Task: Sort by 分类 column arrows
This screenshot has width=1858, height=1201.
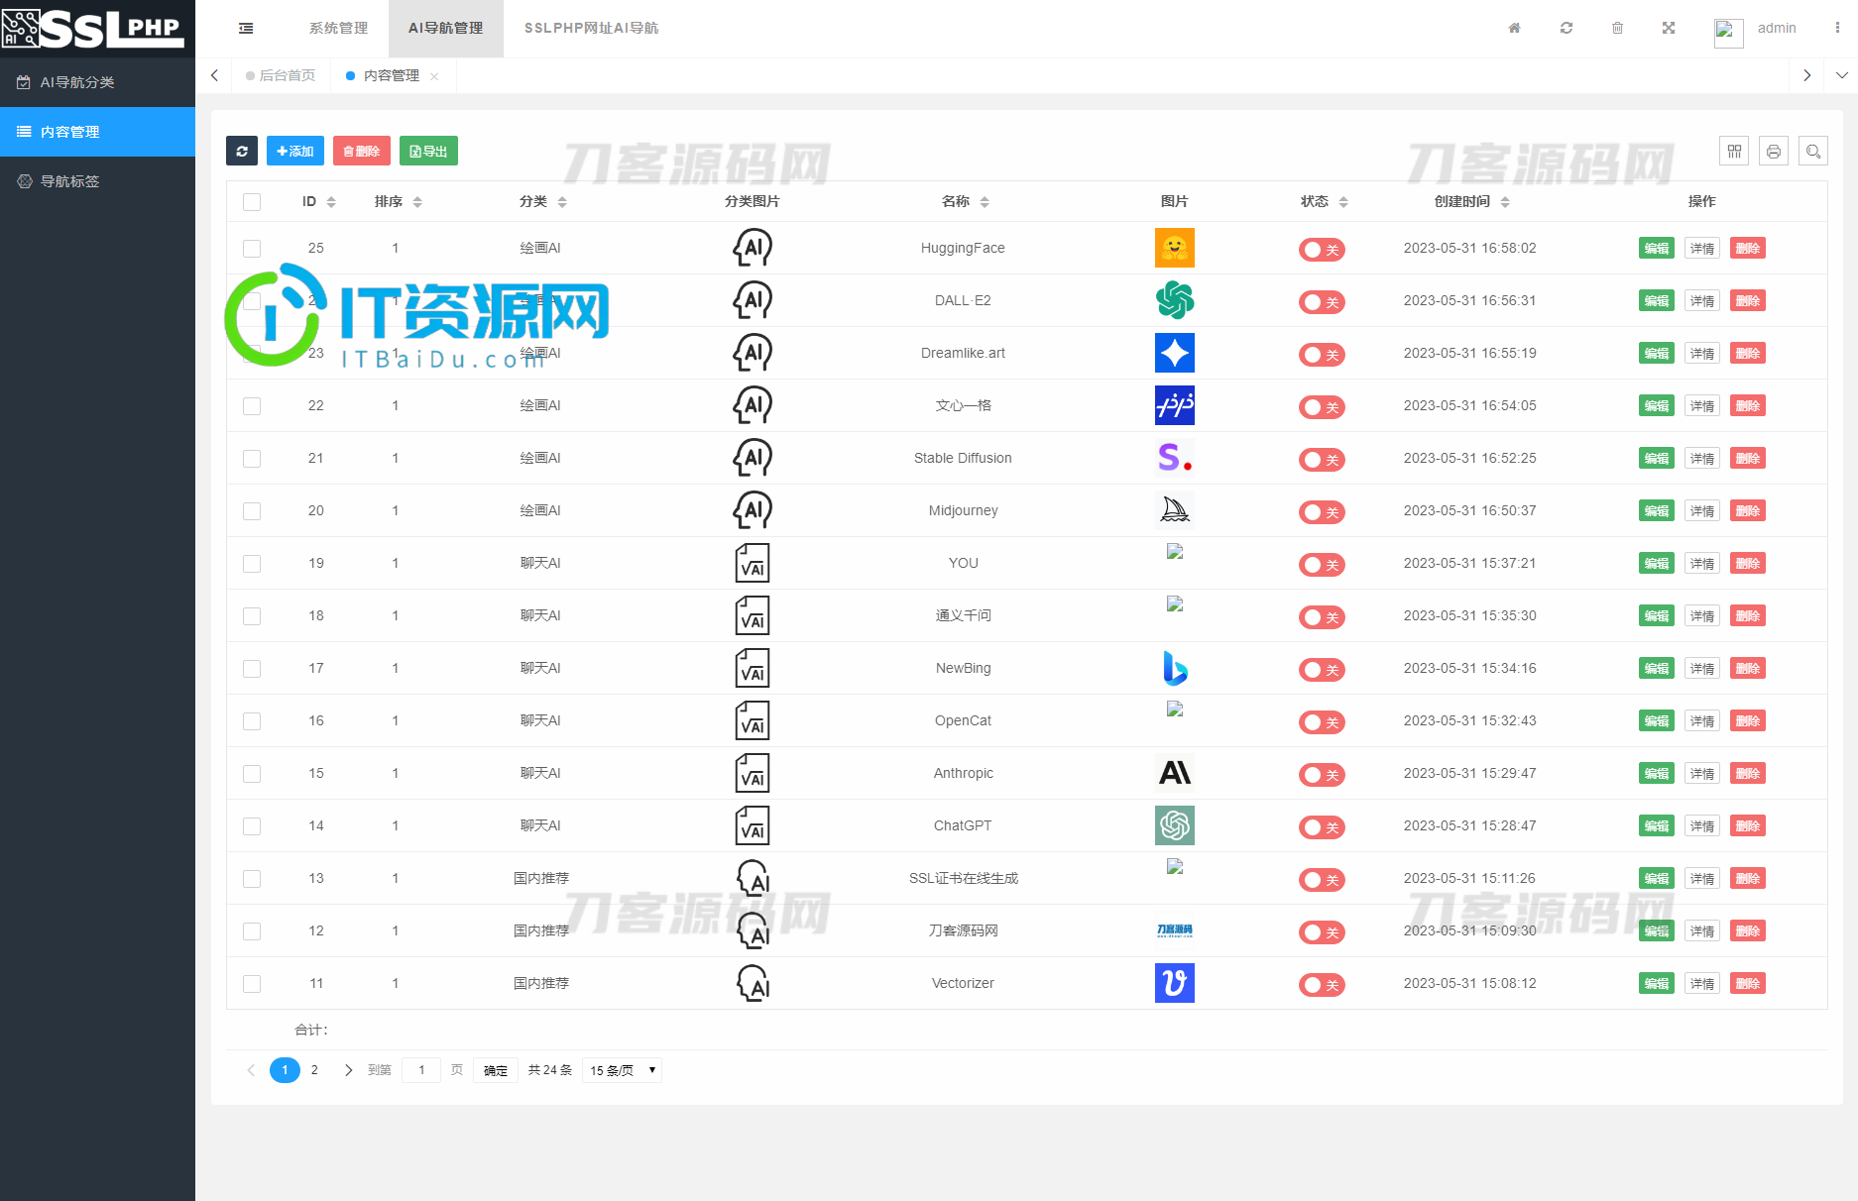Action: click(562, 202)
